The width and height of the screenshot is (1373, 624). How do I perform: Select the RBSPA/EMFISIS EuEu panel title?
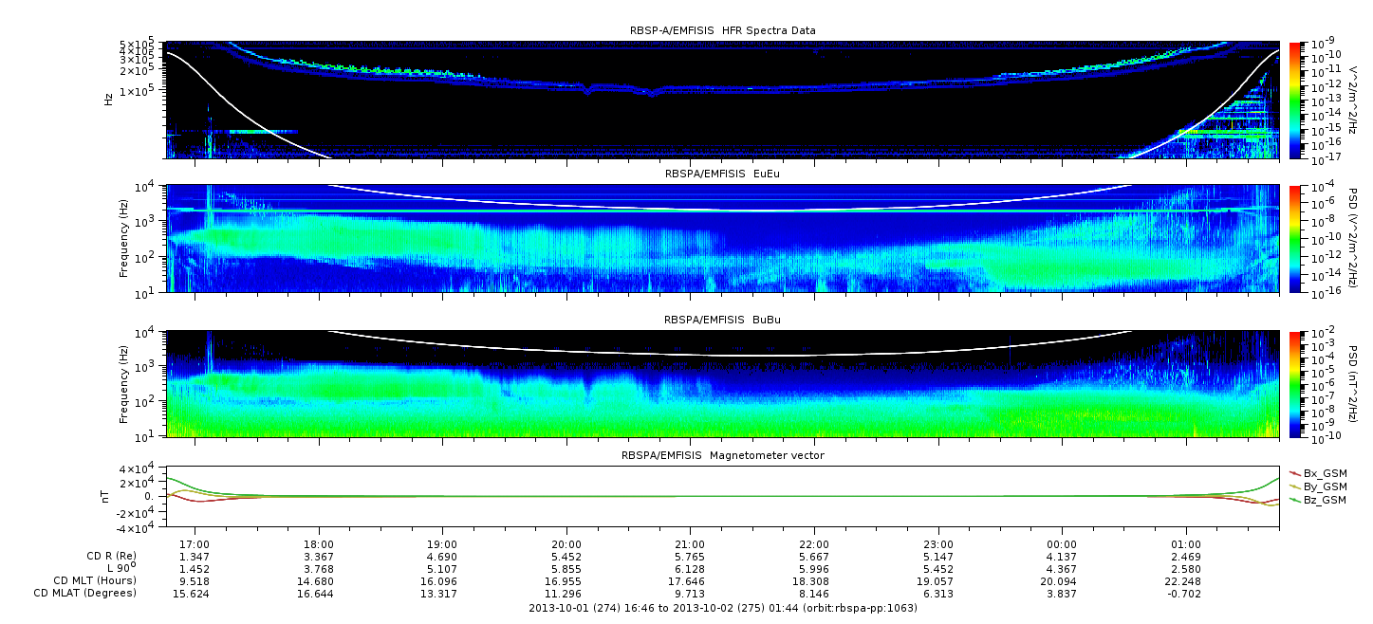[722, 174]
